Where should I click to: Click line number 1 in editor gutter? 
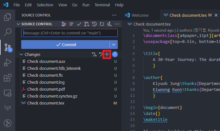134,36
